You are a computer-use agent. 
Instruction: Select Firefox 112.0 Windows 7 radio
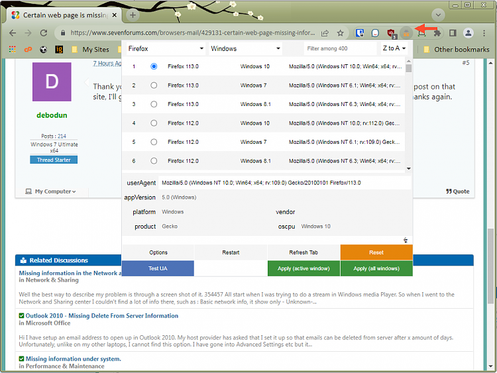(x=154, y=142)
